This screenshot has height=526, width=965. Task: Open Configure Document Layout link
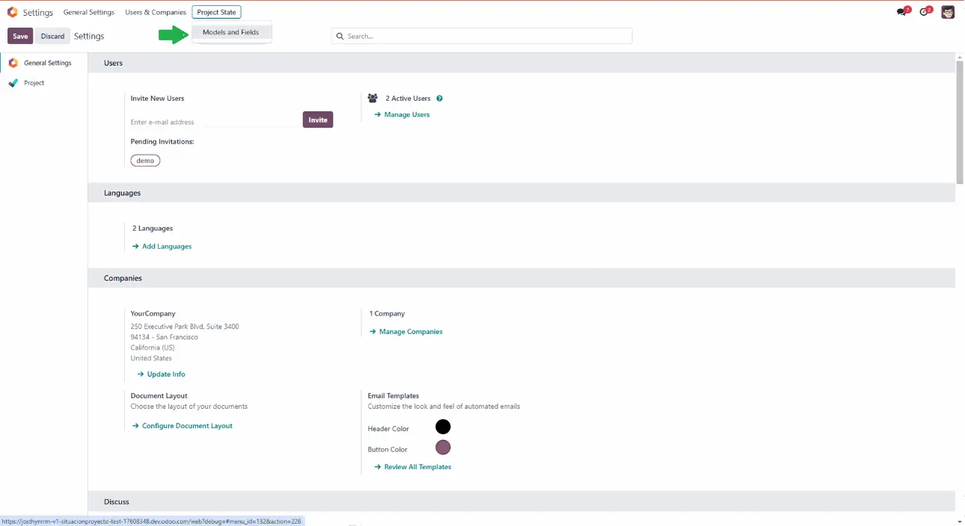(182, 425)
